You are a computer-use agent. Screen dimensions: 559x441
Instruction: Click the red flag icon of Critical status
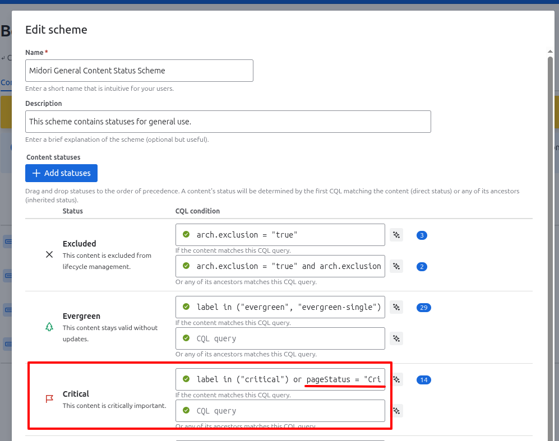click(x=49, y=399)
